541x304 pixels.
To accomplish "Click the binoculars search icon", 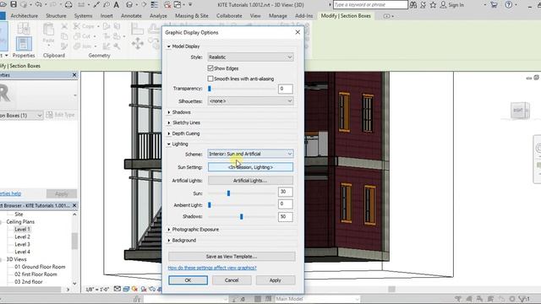I will click(x=413, y=5).
